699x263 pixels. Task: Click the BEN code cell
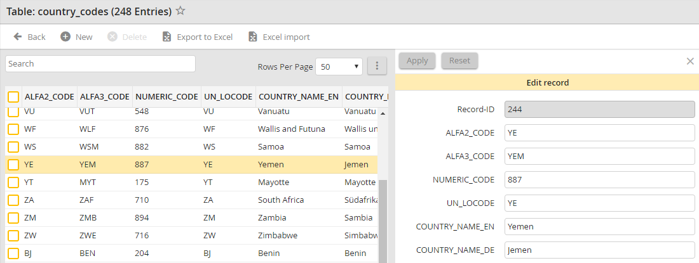coord(88,253)
